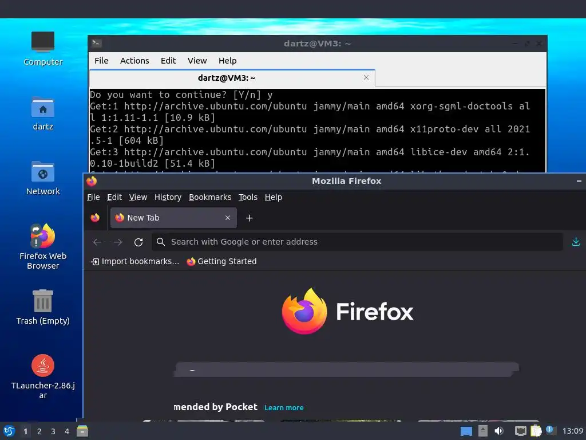
Task: Open the Firefox Bookmarks menu
Action: (210, 197)
